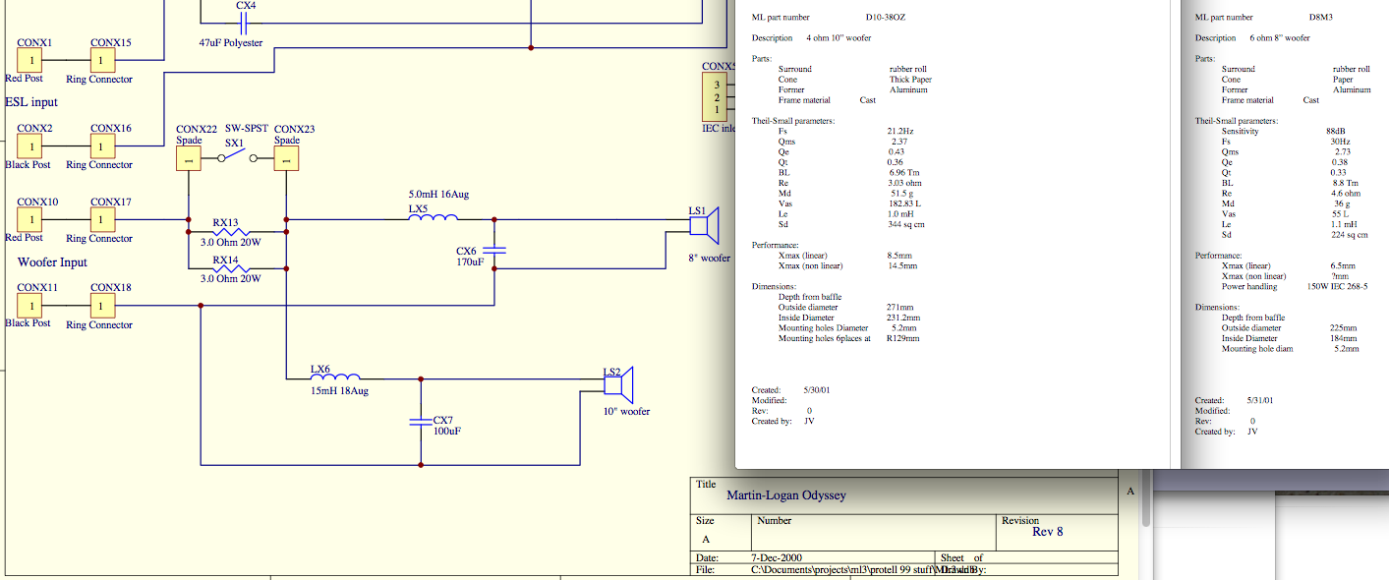Click the mounting holes "R129mm" value
1389x580 pixels.
coord(904,338)
